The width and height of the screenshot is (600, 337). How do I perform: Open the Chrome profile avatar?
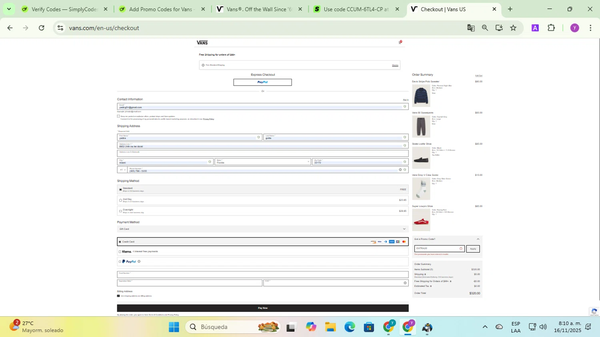(x=574, y=28)
